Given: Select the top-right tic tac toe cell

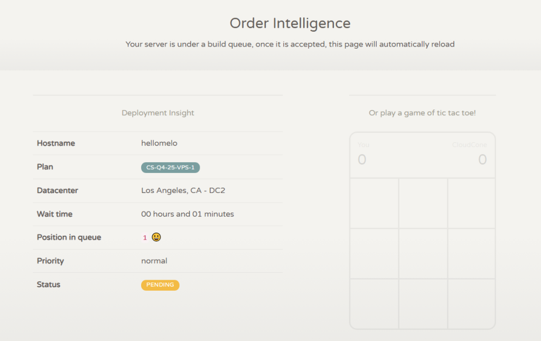Looking at the screenshot, I should click(471, 203).
